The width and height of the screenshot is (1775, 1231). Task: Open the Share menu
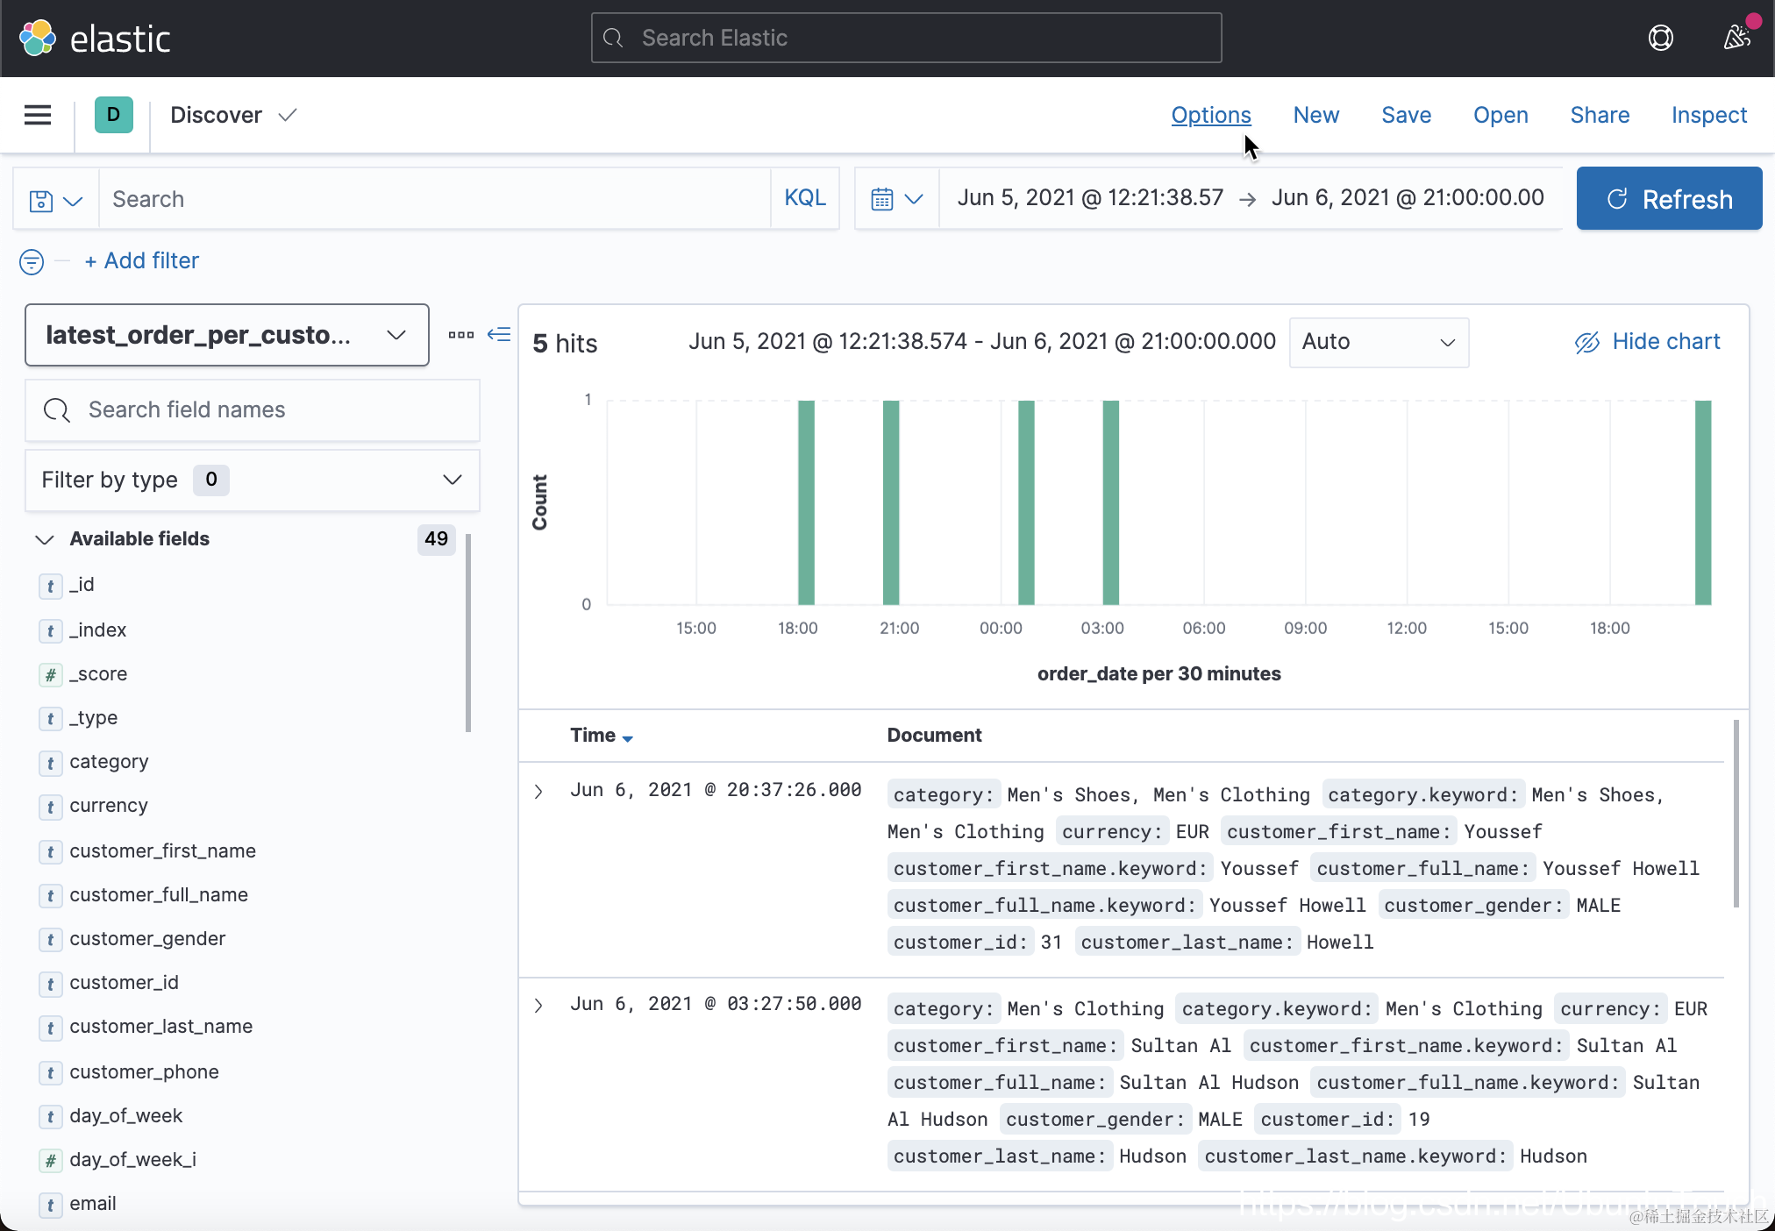(x=1599, y=115)
